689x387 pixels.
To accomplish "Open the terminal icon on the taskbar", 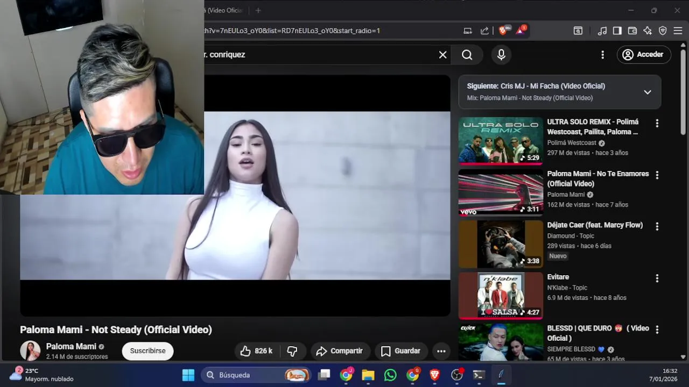I will click(x=479, y=375).
